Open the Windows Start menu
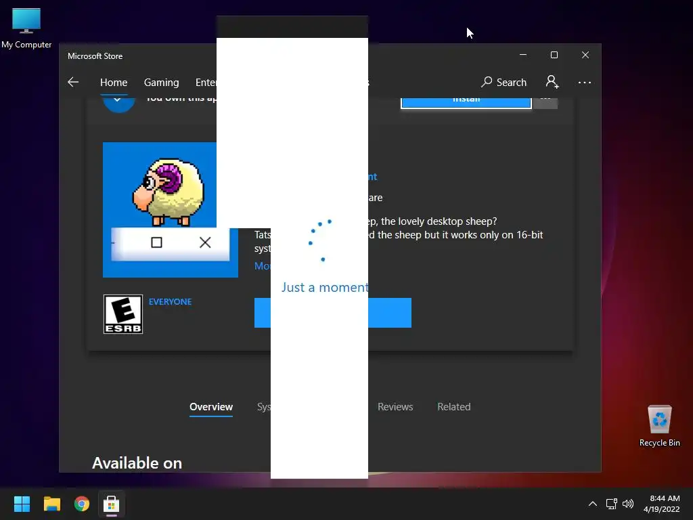 22,504
